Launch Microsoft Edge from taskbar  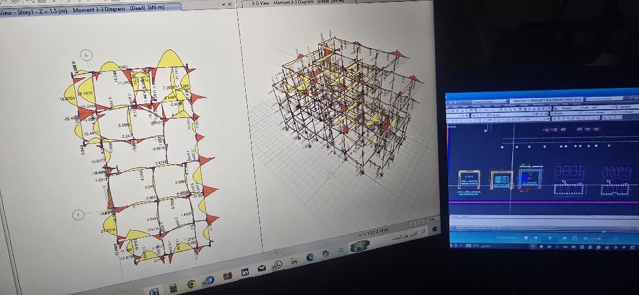[310, 257]
